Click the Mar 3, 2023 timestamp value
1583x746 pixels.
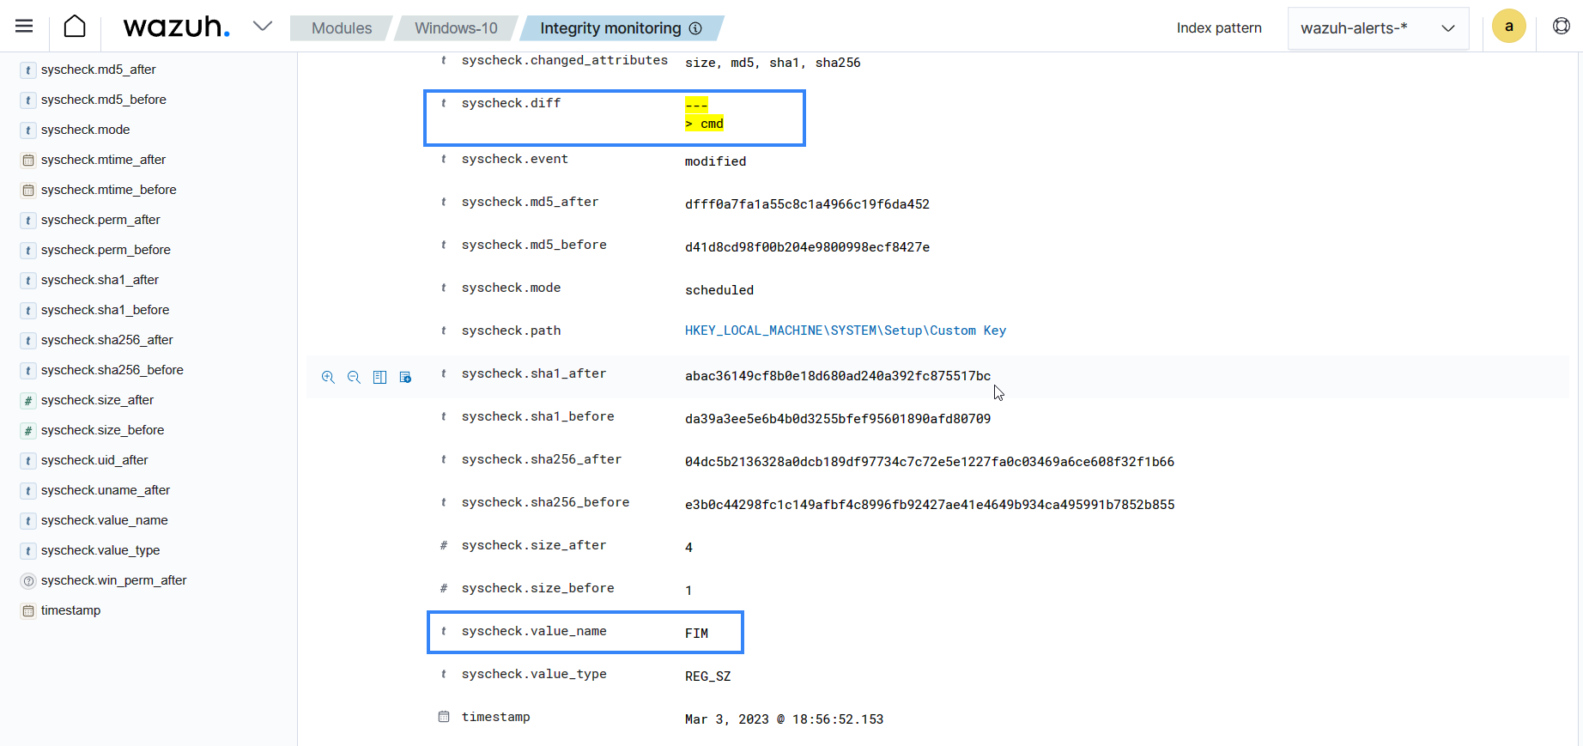click(784, 719)
